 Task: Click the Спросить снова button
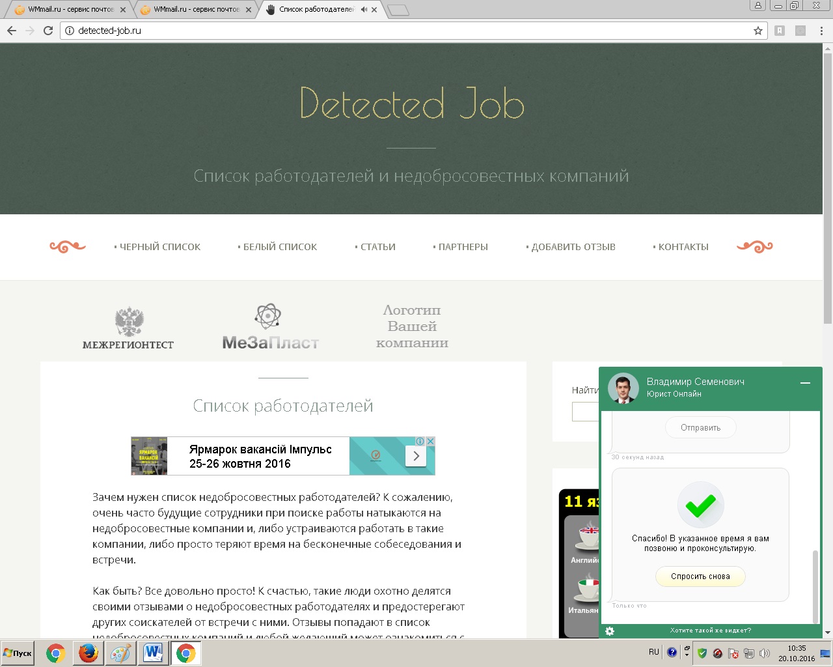pyautogui.click(x=700, y=576)
